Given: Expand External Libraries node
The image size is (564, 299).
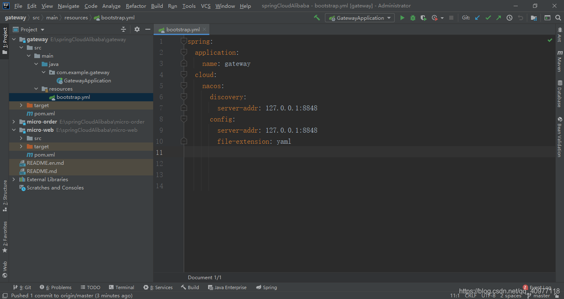Looking at the screenshot, I should click(14, 180).
